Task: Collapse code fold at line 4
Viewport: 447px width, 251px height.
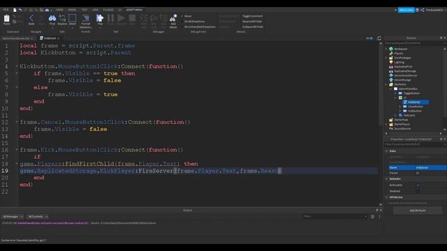Action: (x=17, y=66)
